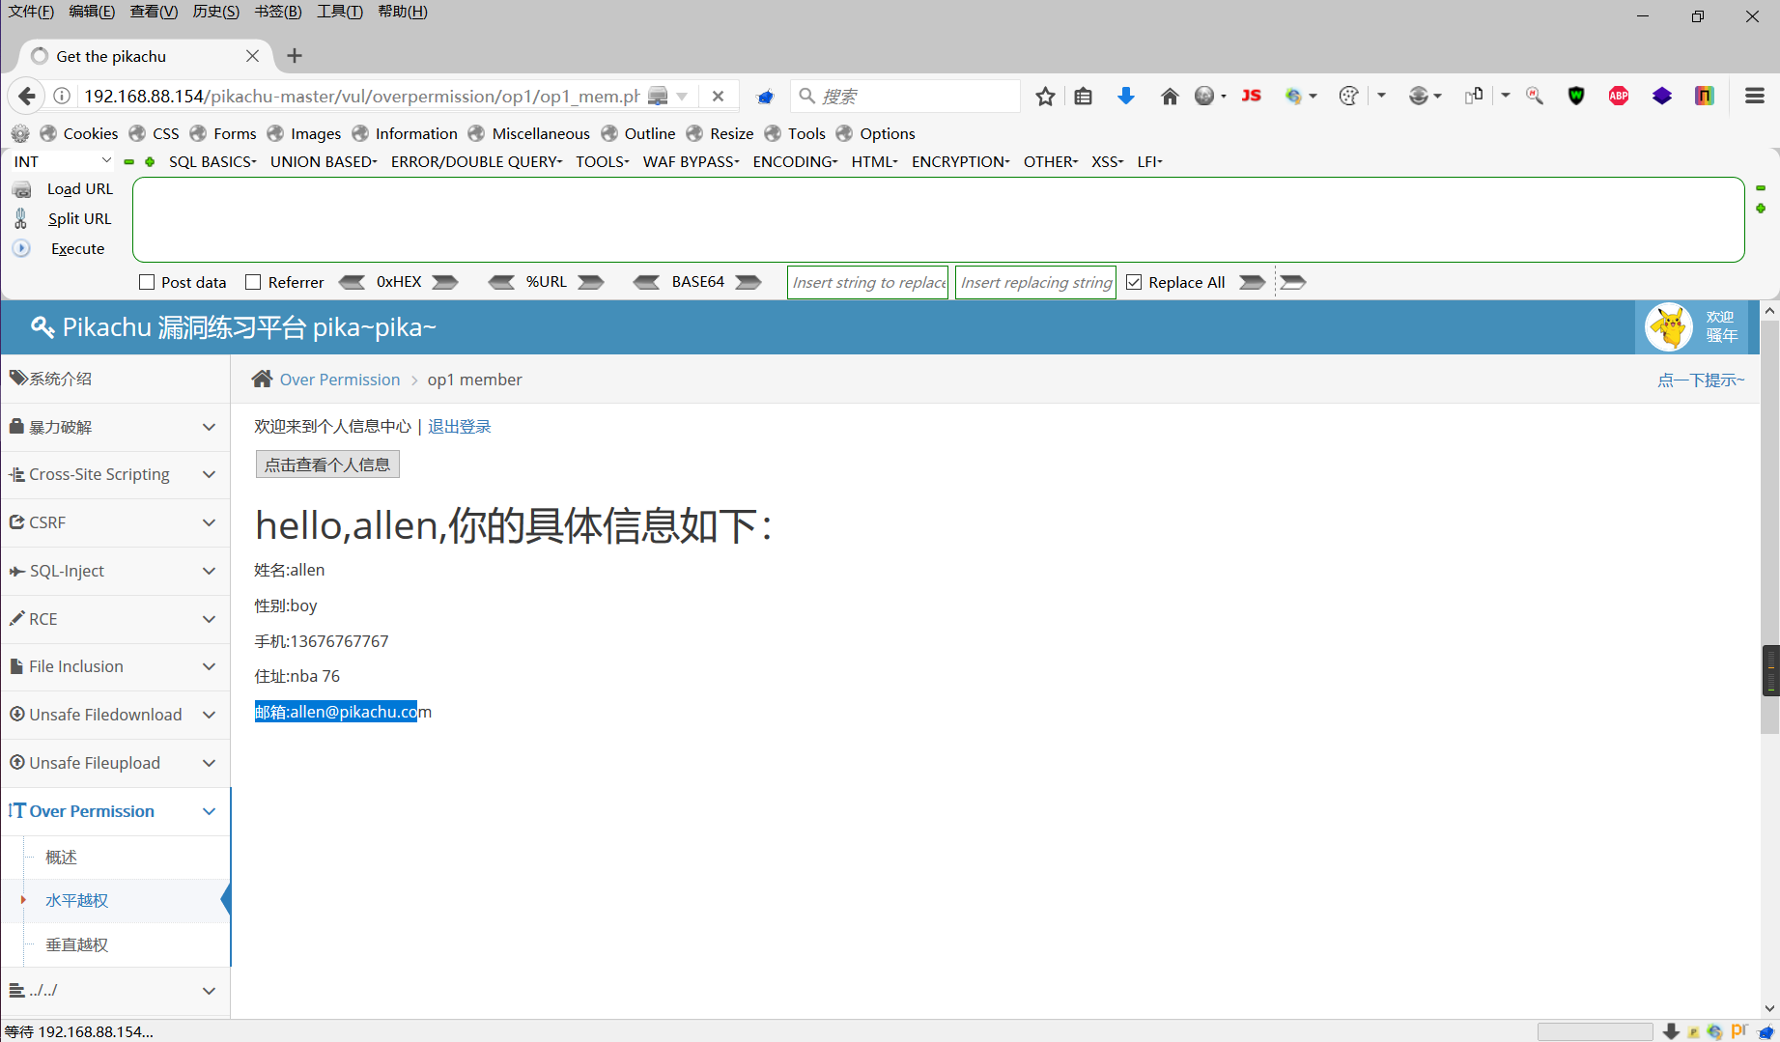Viewport: 1780px width, 1042px height.
Task: Click the Load URL icon in HackBar
Action: coord(21,188)
